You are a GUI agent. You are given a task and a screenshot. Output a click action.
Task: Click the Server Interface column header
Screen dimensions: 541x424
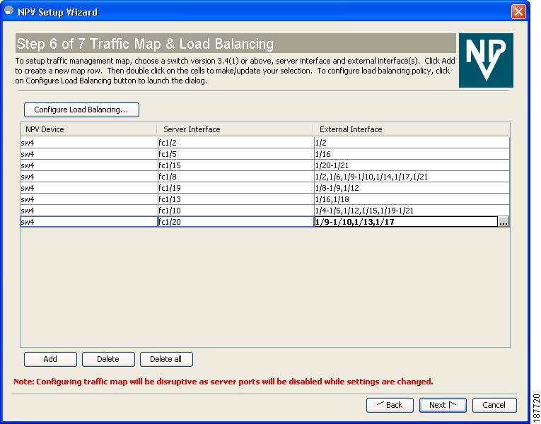coord(235,129)
